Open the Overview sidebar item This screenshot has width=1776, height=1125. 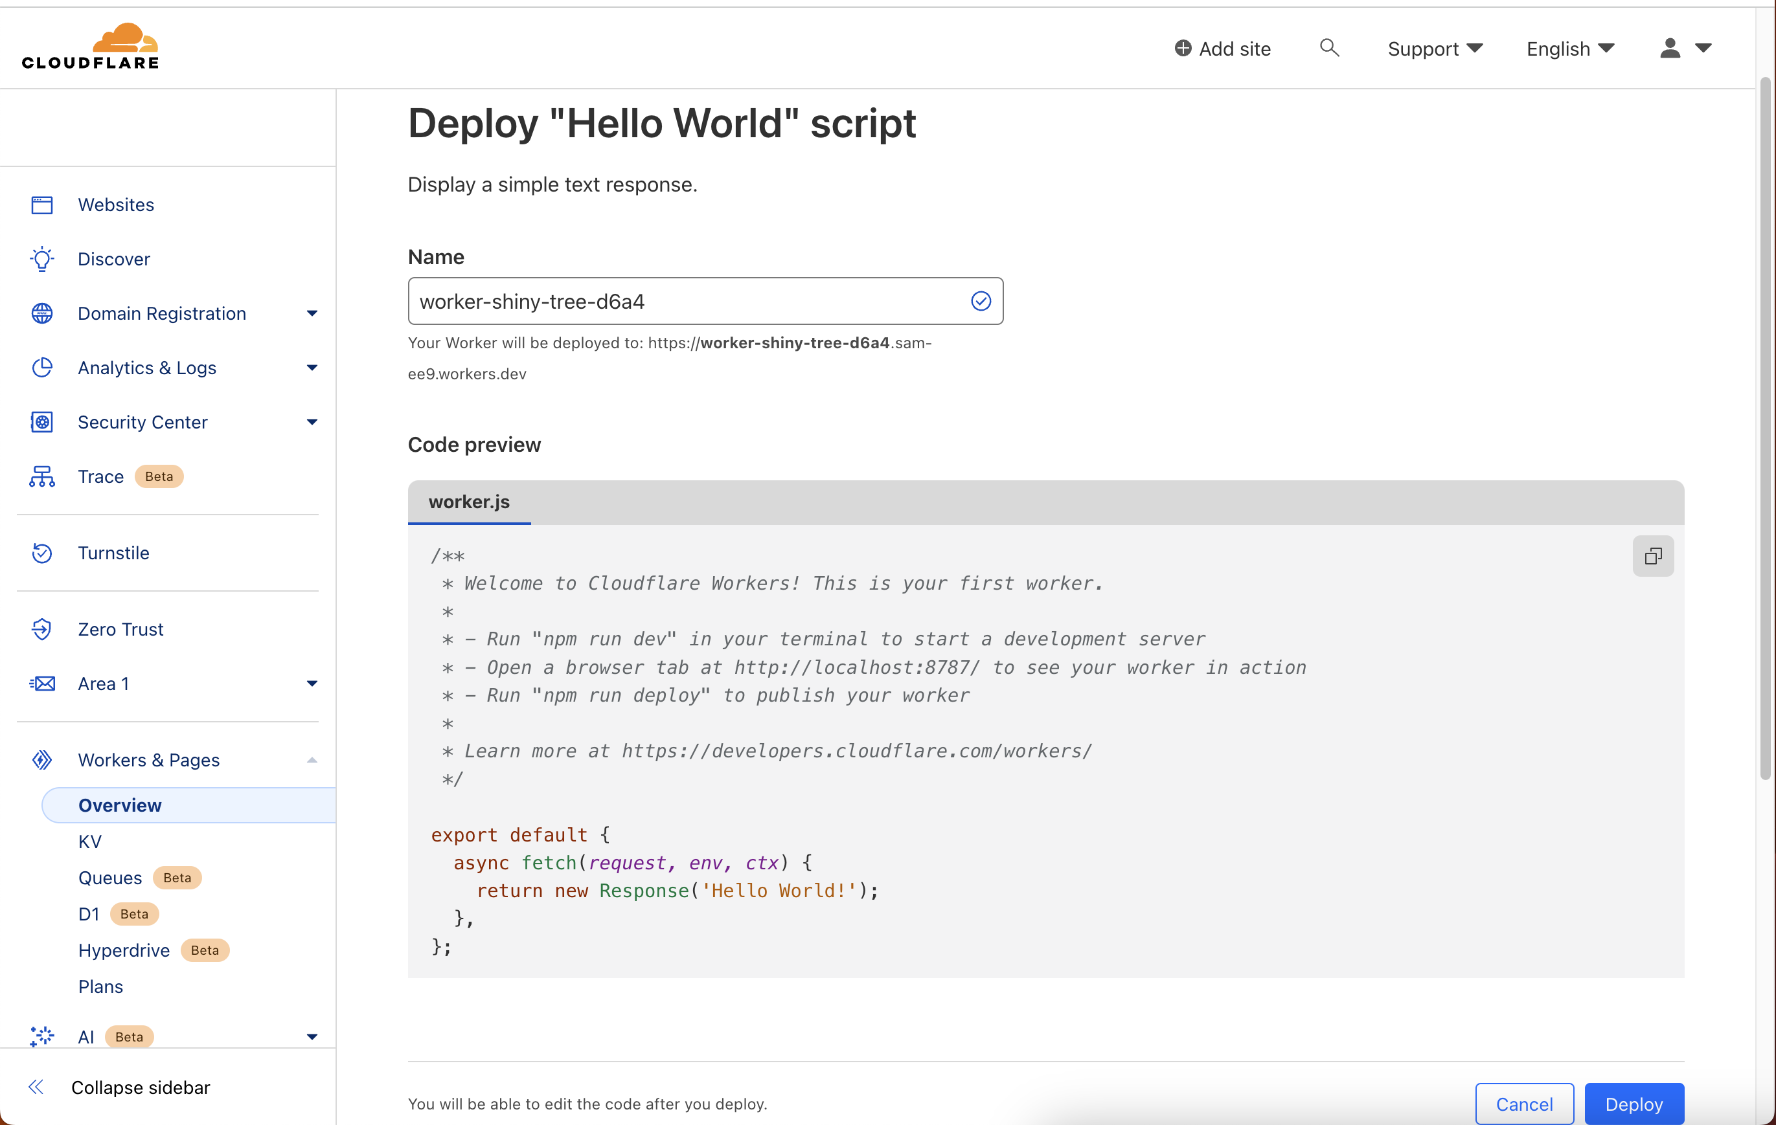pyautogui.click(x=189, y=805)
